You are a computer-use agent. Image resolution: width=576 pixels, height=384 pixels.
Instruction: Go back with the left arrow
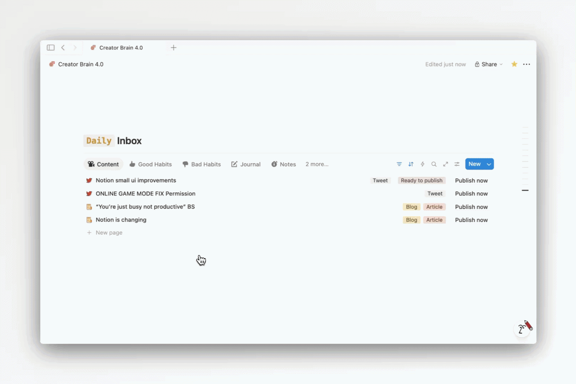[63, 48]
